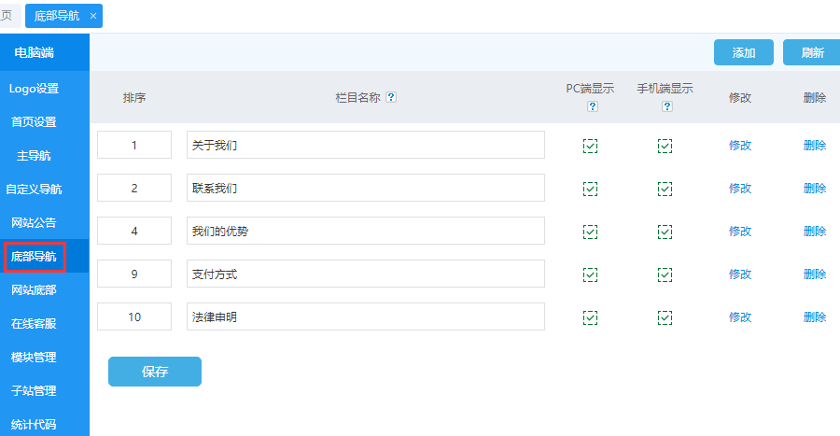Open 在线客服 sidebar item
The width and height of the screenshot is (840, 436).
(x=34, y=324)
